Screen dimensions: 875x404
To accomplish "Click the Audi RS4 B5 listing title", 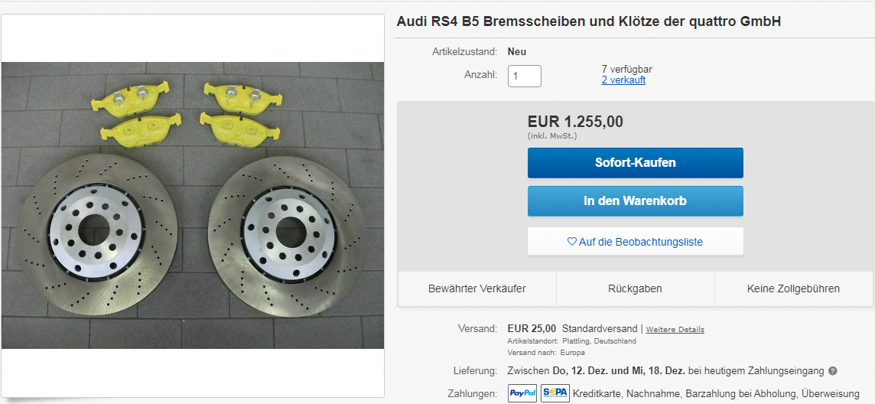I will tap(588, 21).
